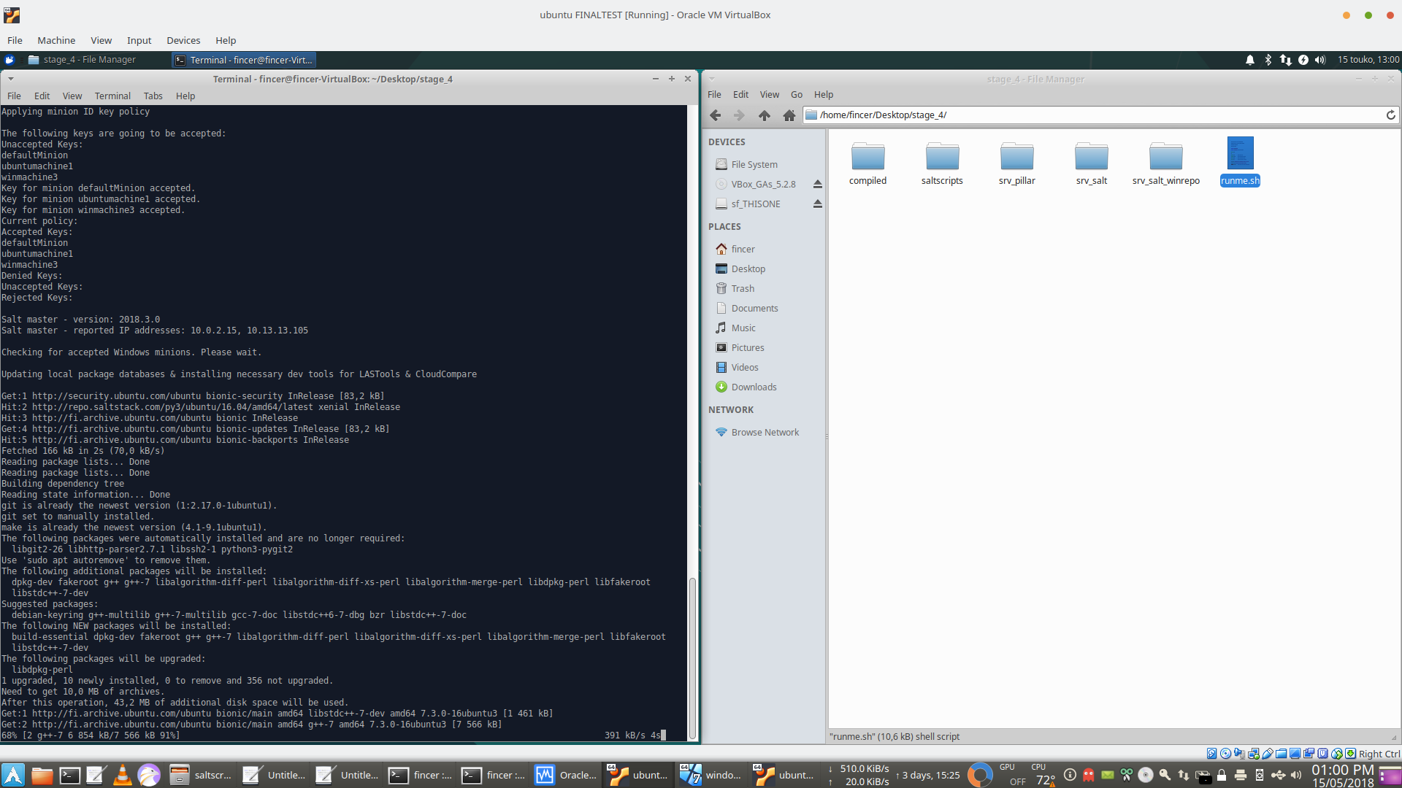Click the Forward navigation button
Screen dimensions: 1402x788
tap(738, 115)
